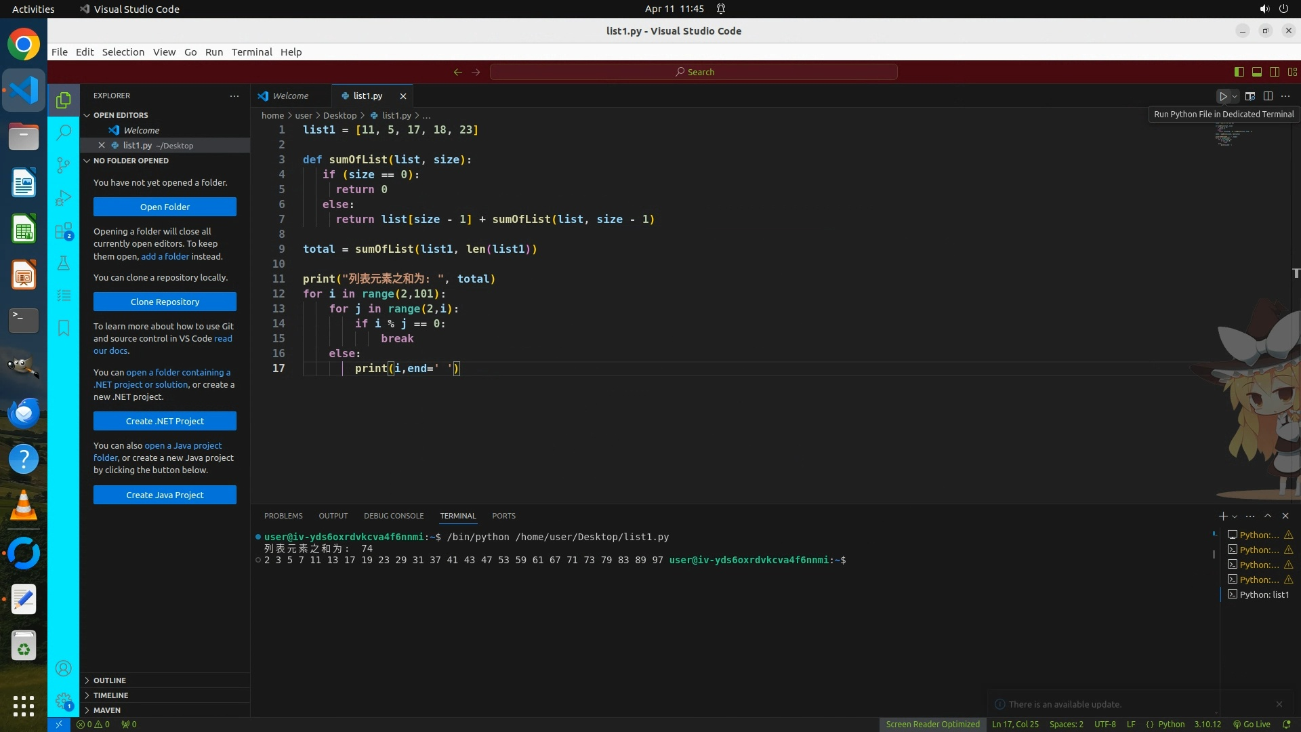Toggle Screen Reader Optimized in status bar
The width and height of the screenshot is (1301, 732).
(932, 724)
